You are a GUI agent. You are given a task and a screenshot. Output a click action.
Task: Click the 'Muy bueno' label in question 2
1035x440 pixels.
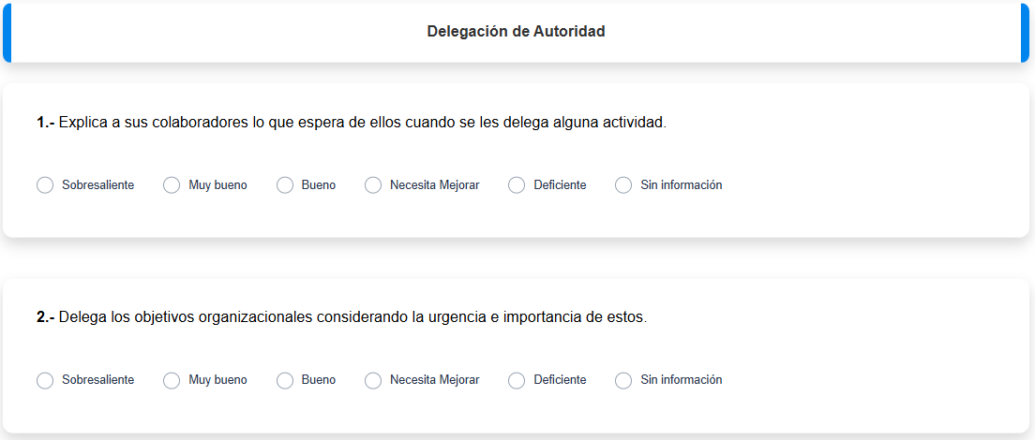pyautogui.click(x=217, y=380)
